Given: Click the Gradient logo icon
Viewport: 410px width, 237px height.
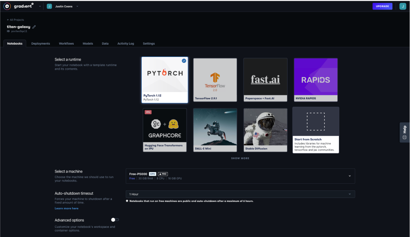Looking at the screenshot, I should [7, 6].
